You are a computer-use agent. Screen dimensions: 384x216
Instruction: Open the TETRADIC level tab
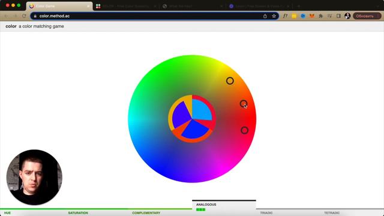[x=332, y=213]
